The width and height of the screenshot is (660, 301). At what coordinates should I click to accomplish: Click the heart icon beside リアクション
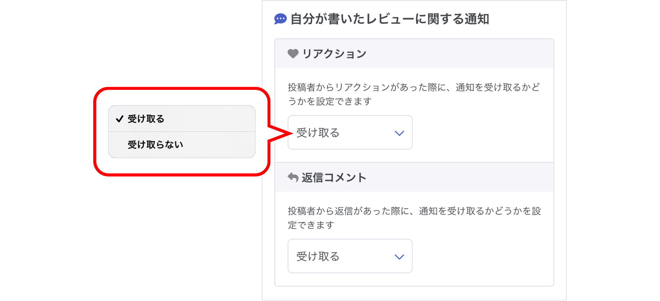tap(293, 53)
